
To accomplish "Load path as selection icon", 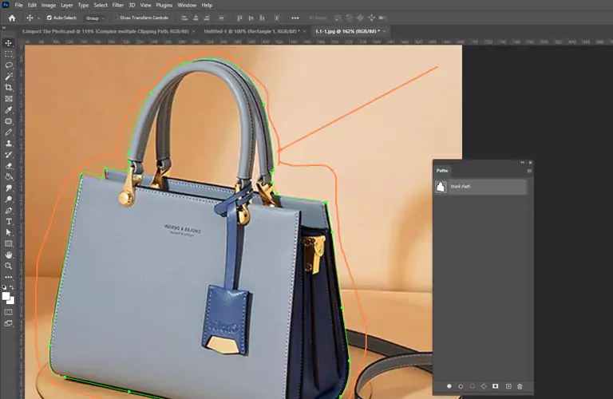I will coord(473,386).
